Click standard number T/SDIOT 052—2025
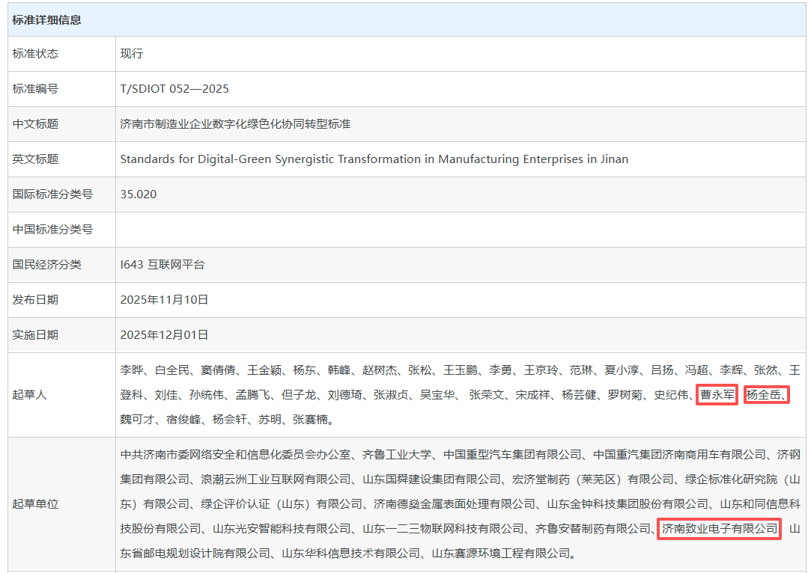 pos(174,89)
